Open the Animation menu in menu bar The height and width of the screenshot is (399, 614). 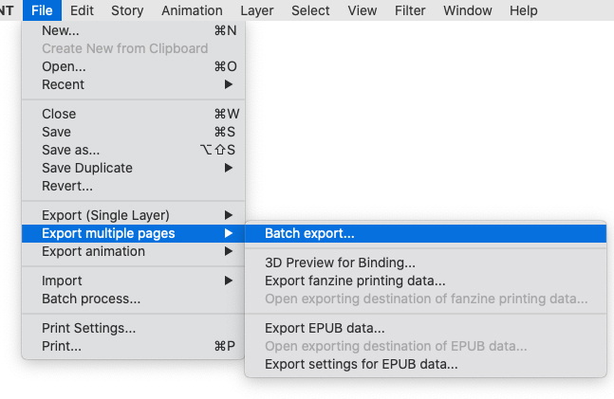pos(192,10)
